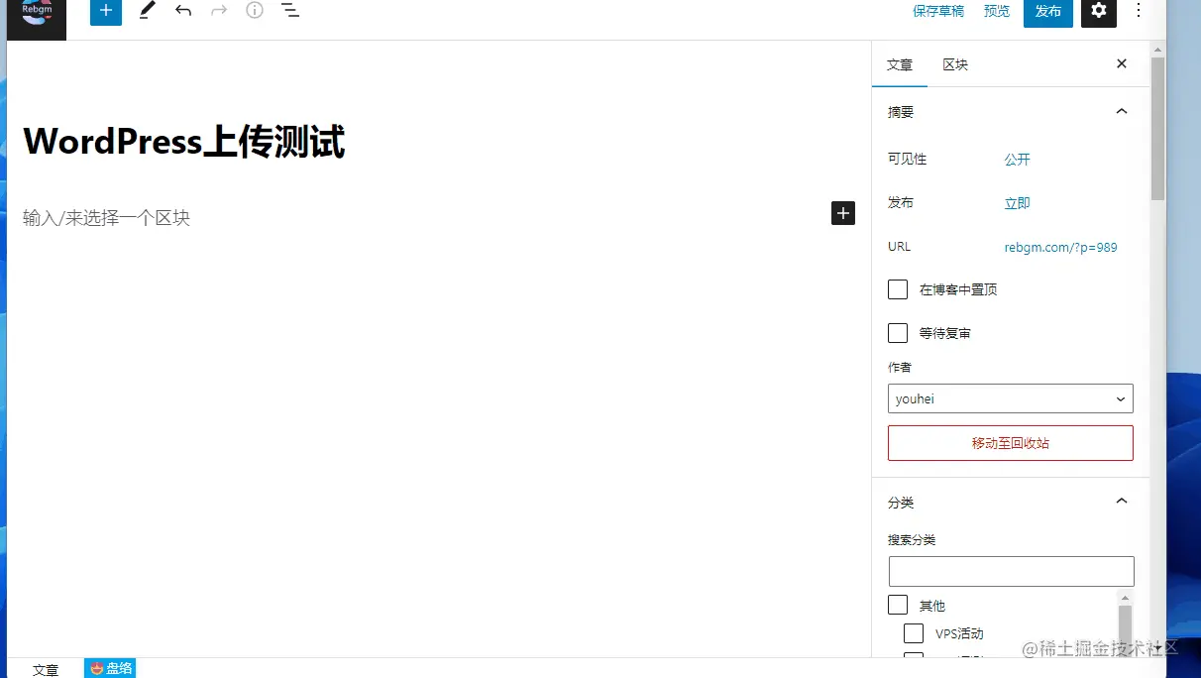Enable the 在博客中置顶 checkbox
The height and width of the screenshot is (678, 1201).
897,289
